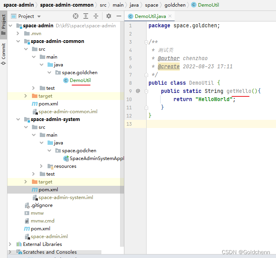Click space-admin-common breadcrumb
The height and width of the screenshot is (258, 276).
67,5
